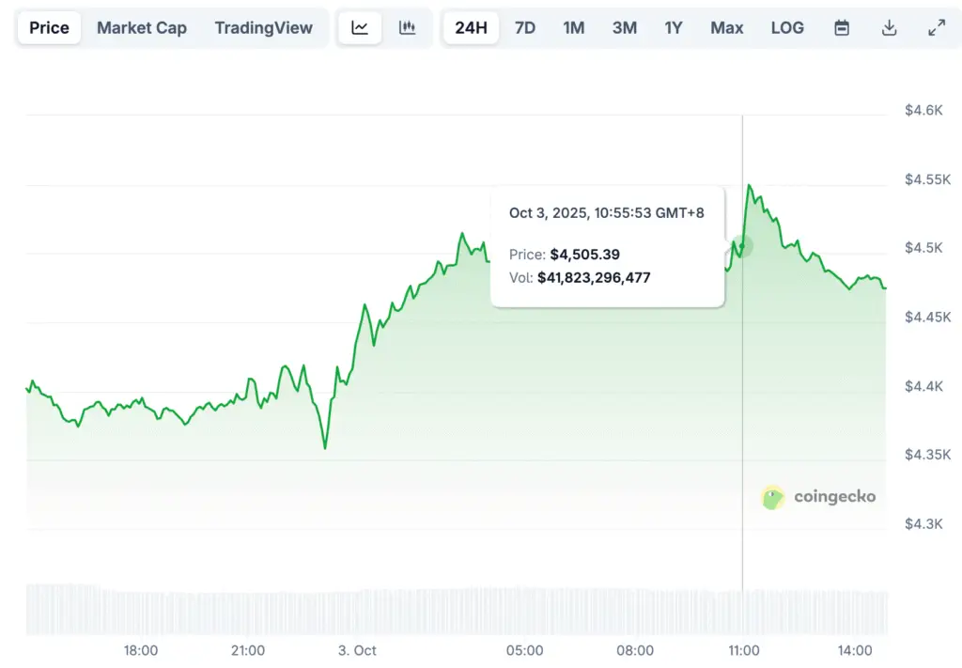Click the volume bars strip below the chart
This screenshot has height=668, width=962.
click(457, 609)
